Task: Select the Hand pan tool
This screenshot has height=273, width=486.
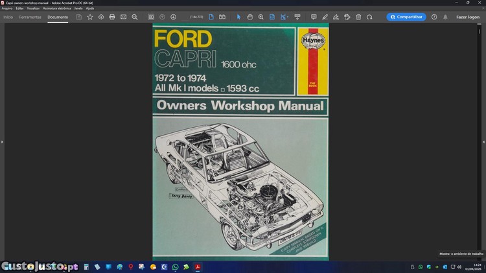Action: click(249, 17)
